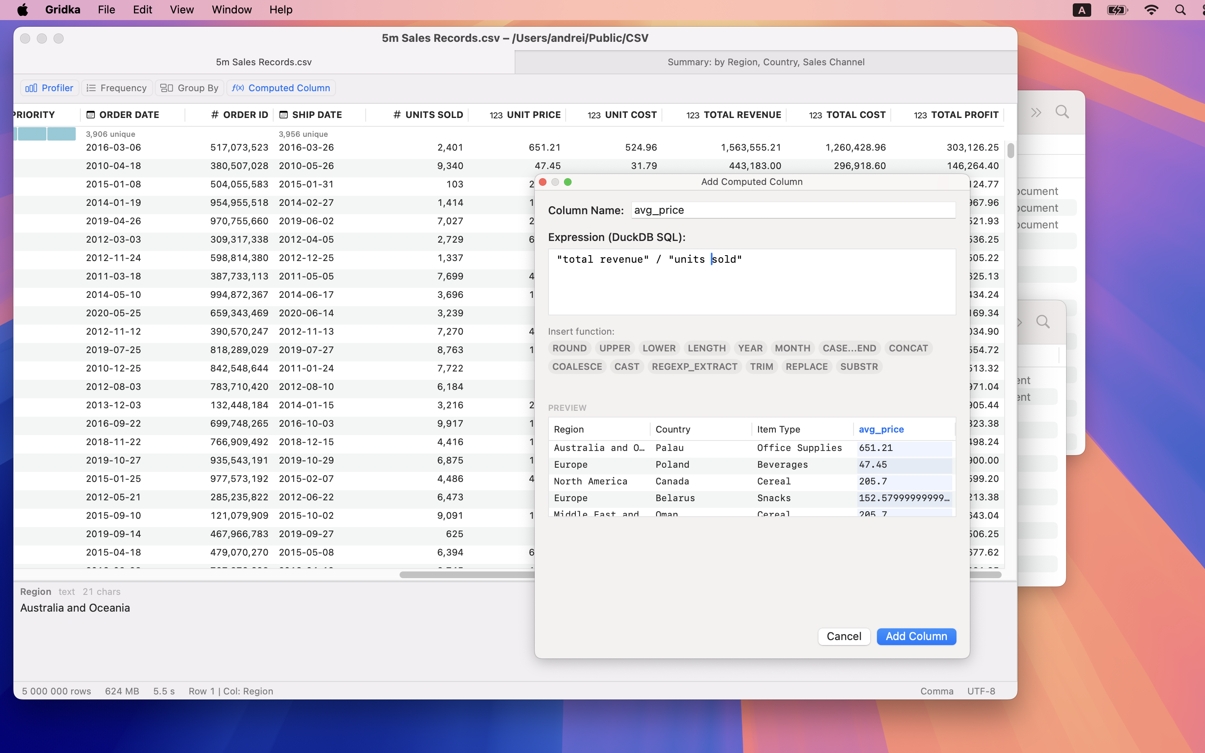Open the Window menu
Viewport: 1205px width, 753px height.
coord(231,10)
